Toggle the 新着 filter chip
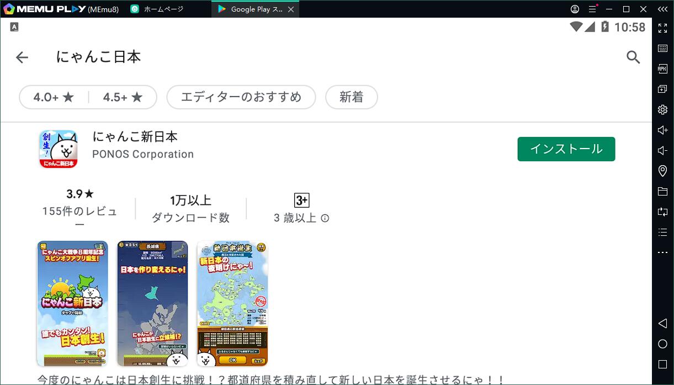The image size is (674, 385). [351, 97]
